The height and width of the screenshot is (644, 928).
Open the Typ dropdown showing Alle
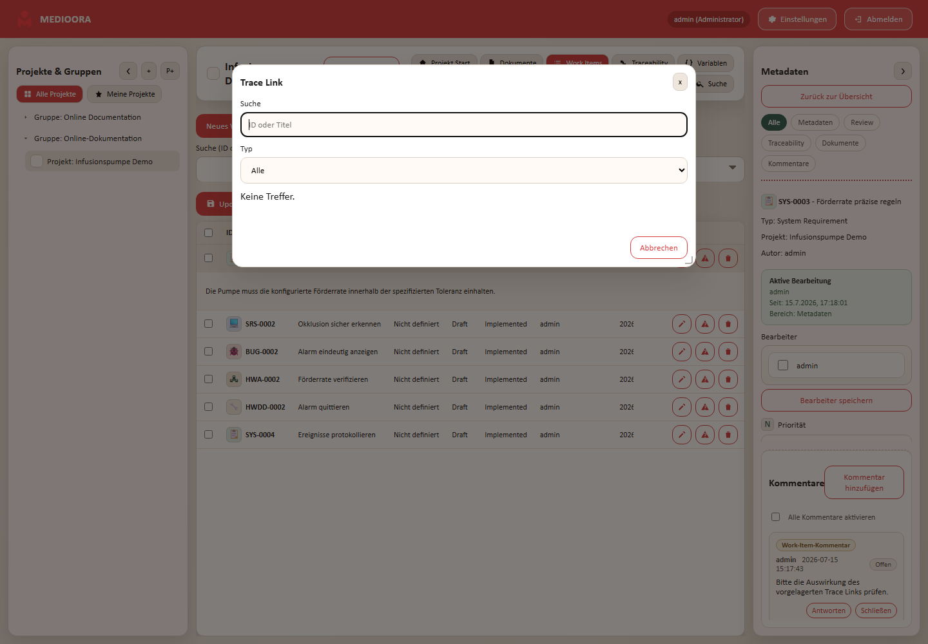(464, 171)
